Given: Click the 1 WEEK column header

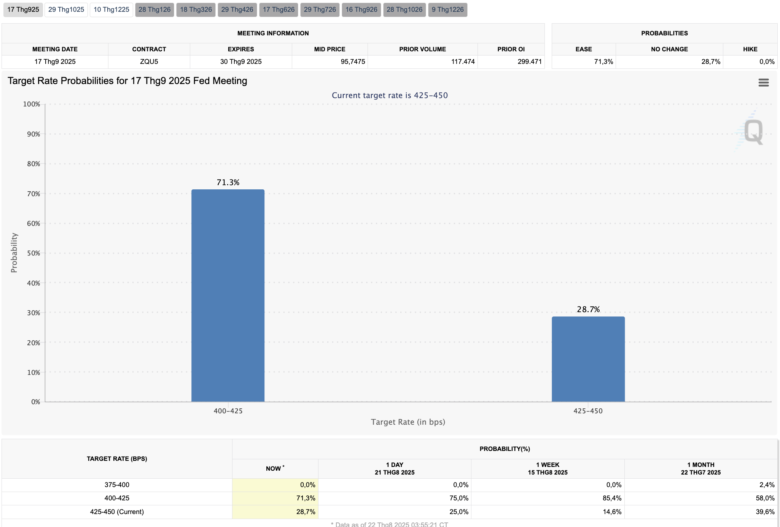Looking at the screenshot, I should click(x=548, y=468).
